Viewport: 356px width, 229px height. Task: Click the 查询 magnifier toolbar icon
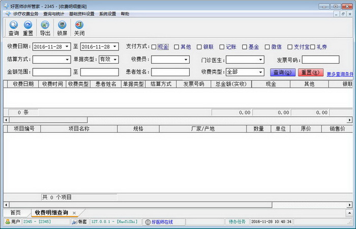(x=14, y=25)
